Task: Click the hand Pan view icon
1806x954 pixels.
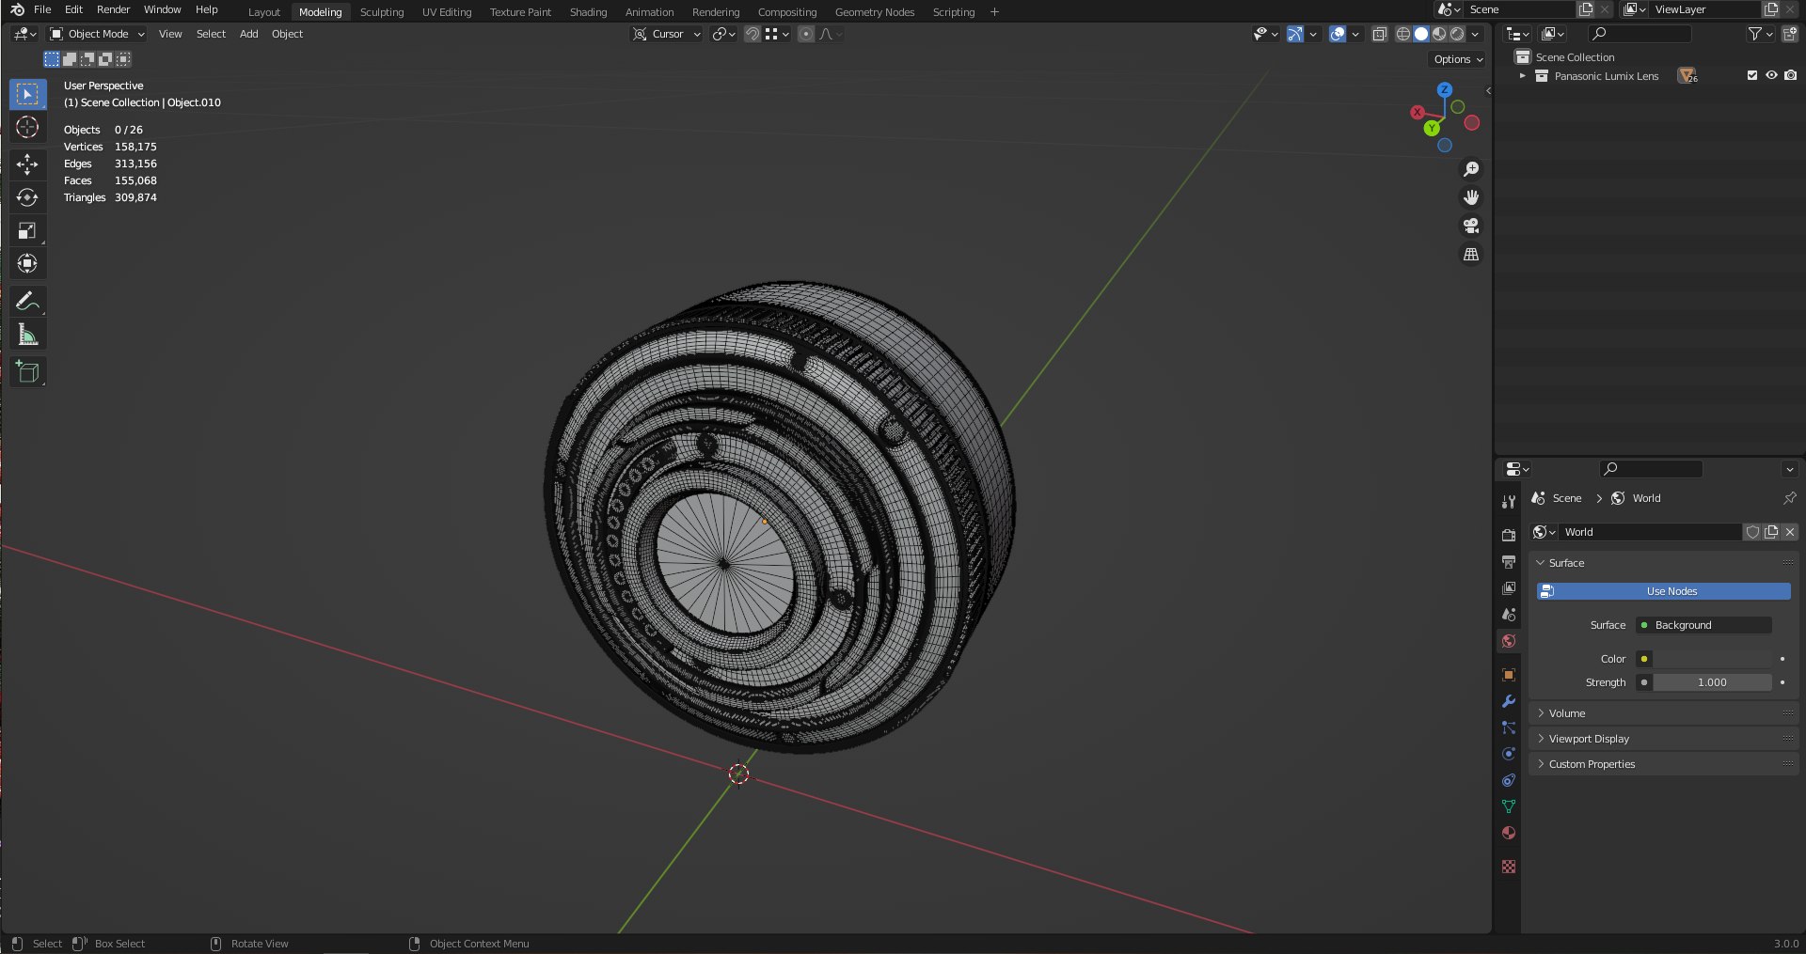Action: 1471,197
